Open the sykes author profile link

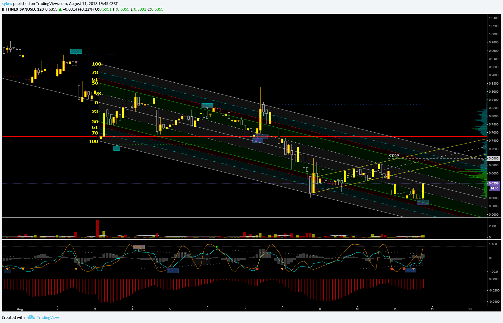pyautogui.click(x=7, y=4)
